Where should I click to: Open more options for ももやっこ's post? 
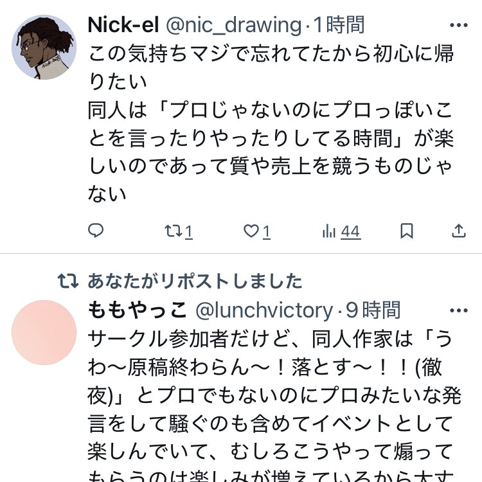tap(459, 311)
